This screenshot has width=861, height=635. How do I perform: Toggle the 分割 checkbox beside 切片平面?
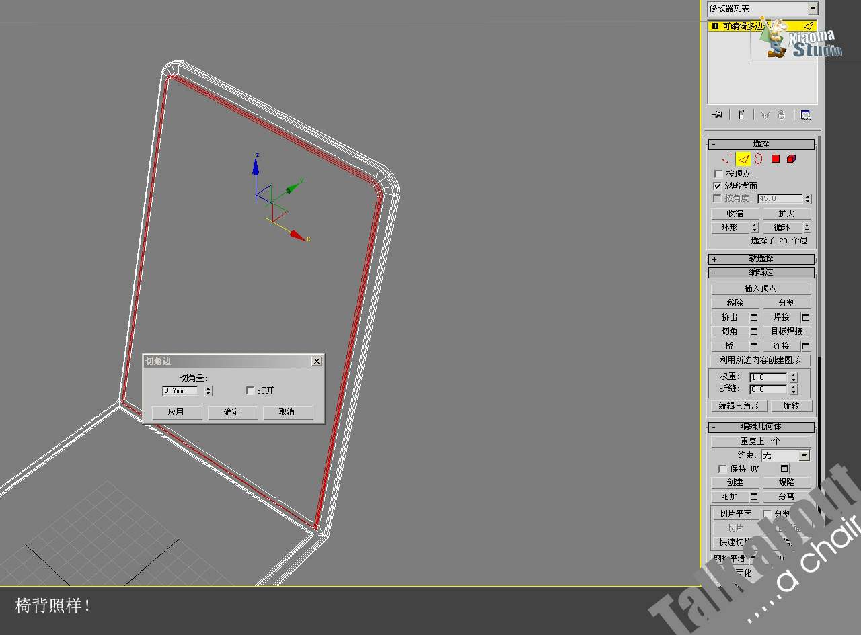(768, 514)
